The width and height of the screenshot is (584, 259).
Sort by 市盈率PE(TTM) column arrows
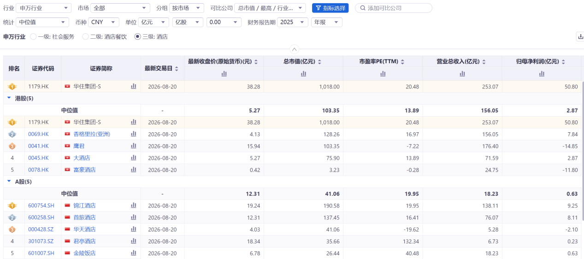(x=402, y=62)
